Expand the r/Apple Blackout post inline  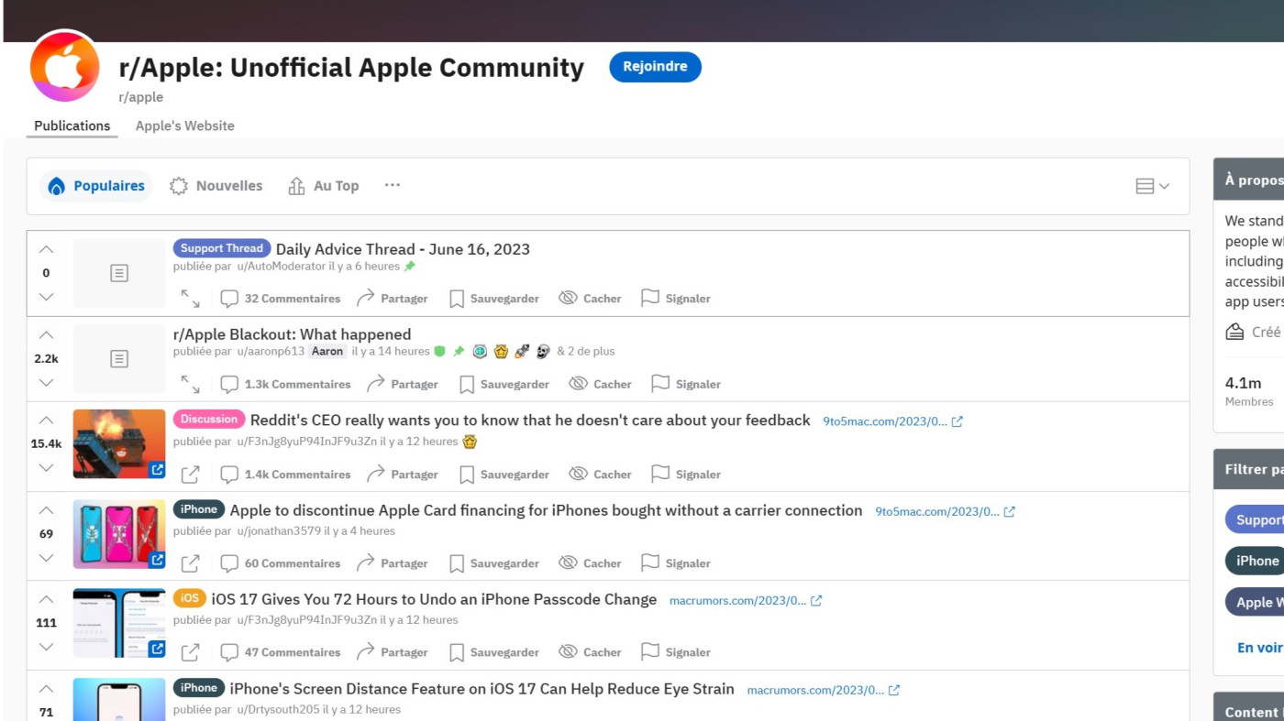pos(190,384)
